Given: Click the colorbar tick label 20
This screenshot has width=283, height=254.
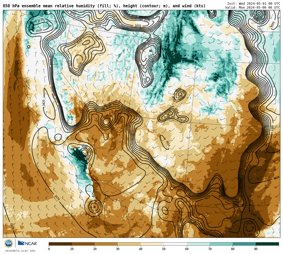Looking at the screenshot, I should (x=95, y=249).
